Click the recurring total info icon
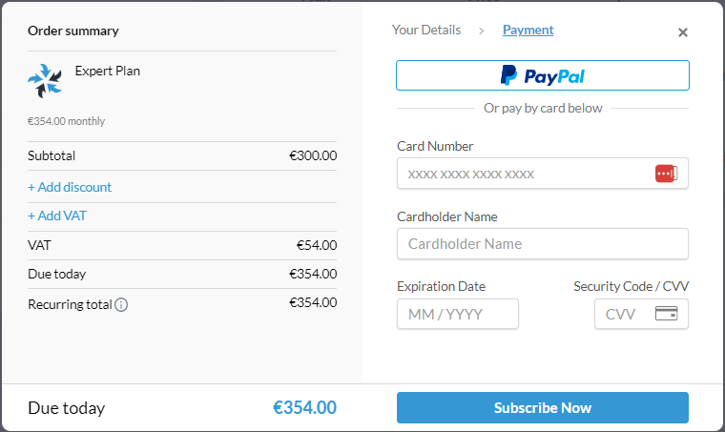The height and width of the screenshot is (432, 725). (x=121, y=305)
